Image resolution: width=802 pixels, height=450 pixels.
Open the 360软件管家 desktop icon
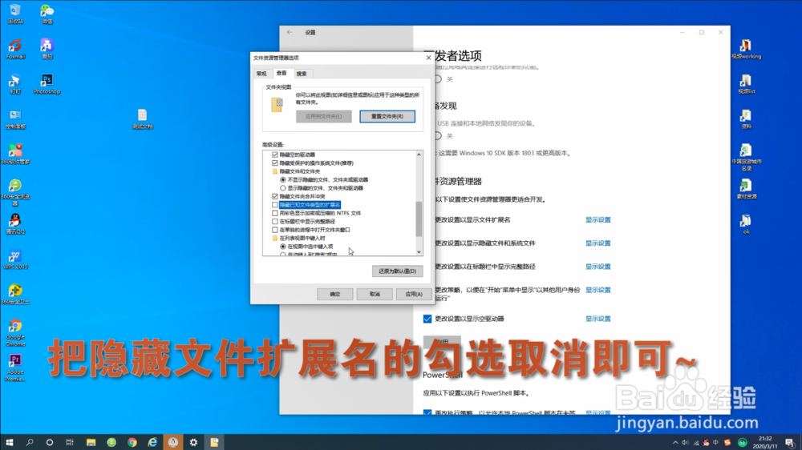(x=14, y=153)
